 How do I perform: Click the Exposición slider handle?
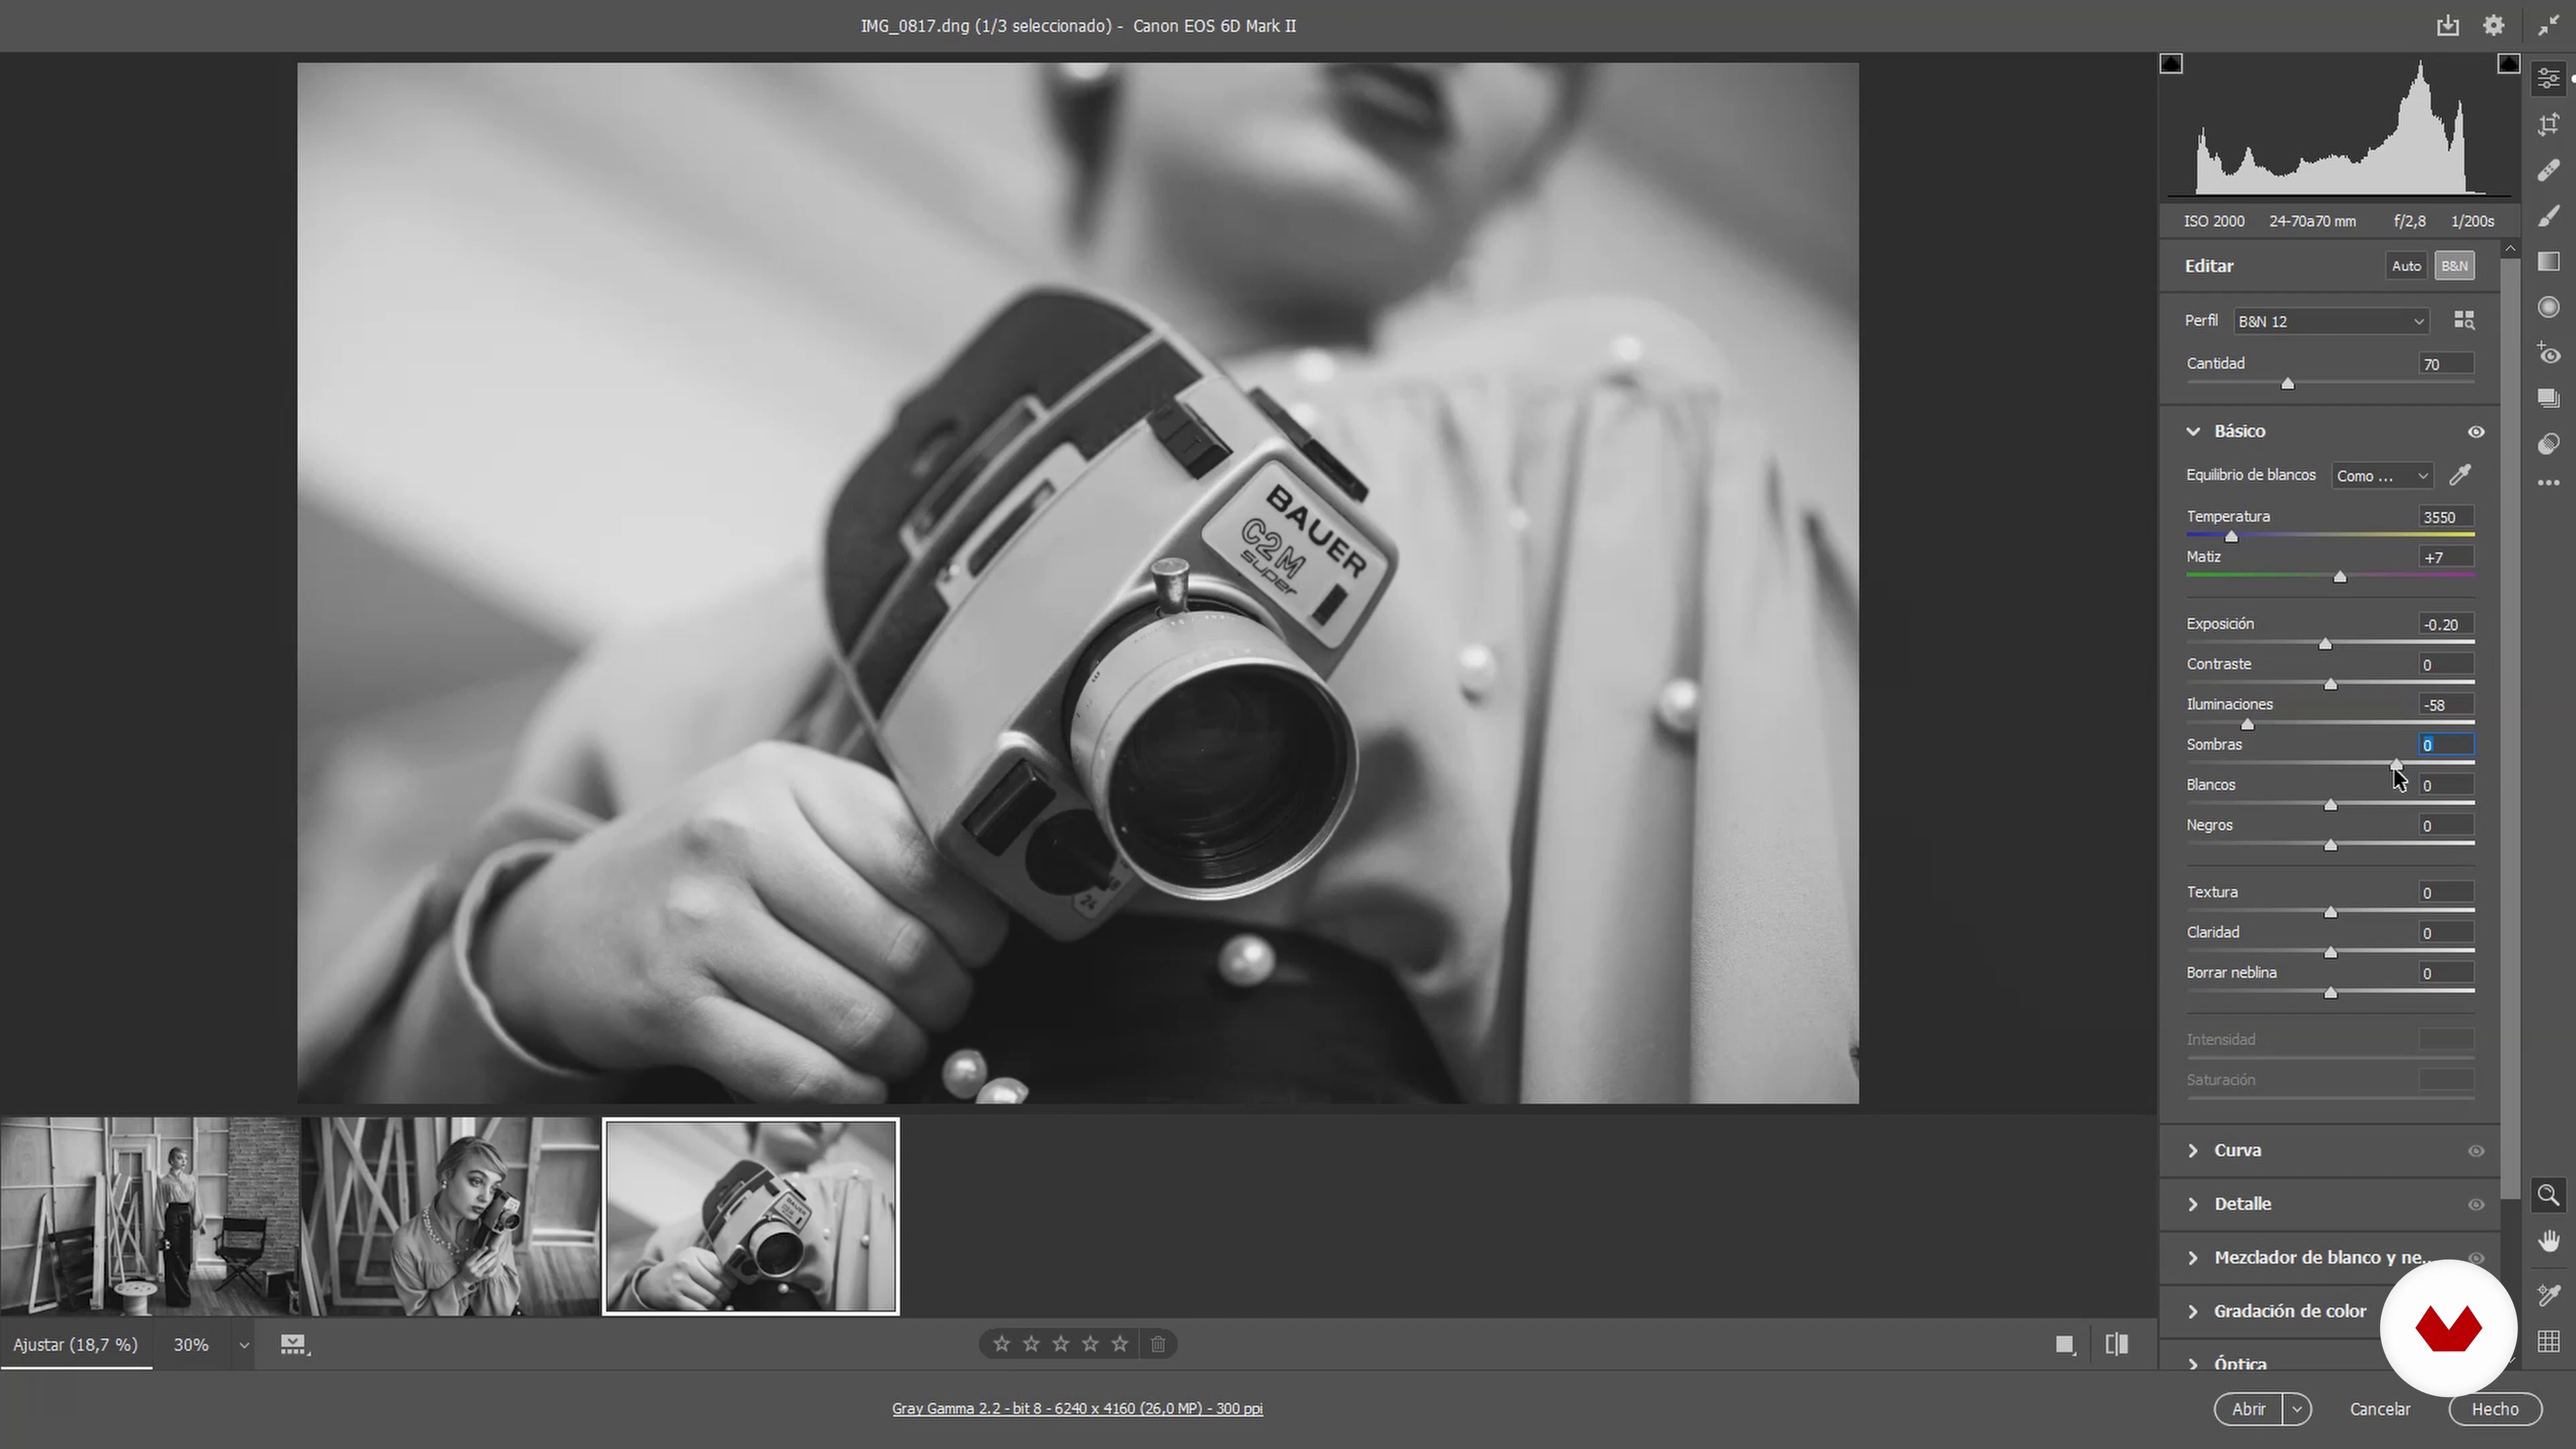pos(2325,644)
